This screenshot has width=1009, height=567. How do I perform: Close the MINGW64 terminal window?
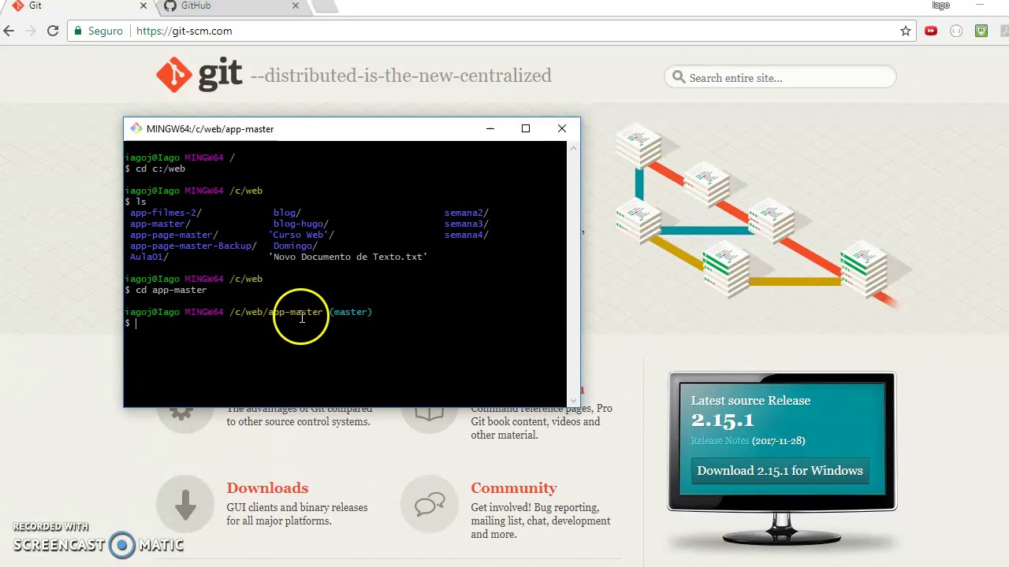click(x=562, y=128)
